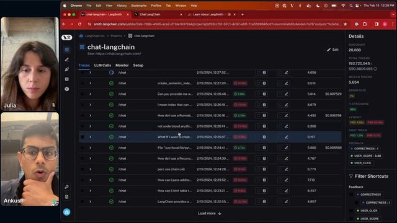Select checkbox for 'pero uso chain.call' trace

pos(83,169)
